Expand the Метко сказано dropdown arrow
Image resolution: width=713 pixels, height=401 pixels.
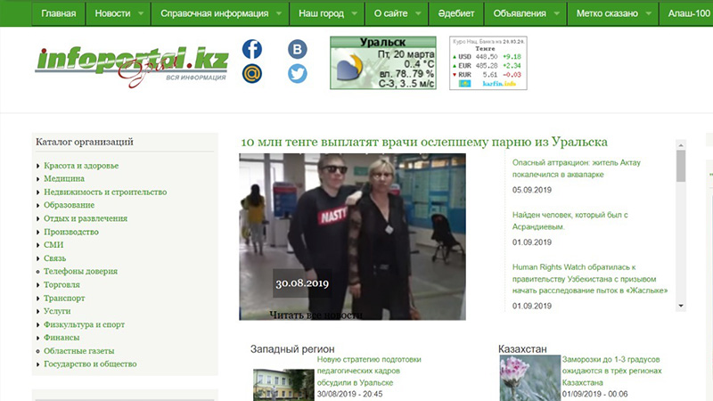click(x=649, y=13)
